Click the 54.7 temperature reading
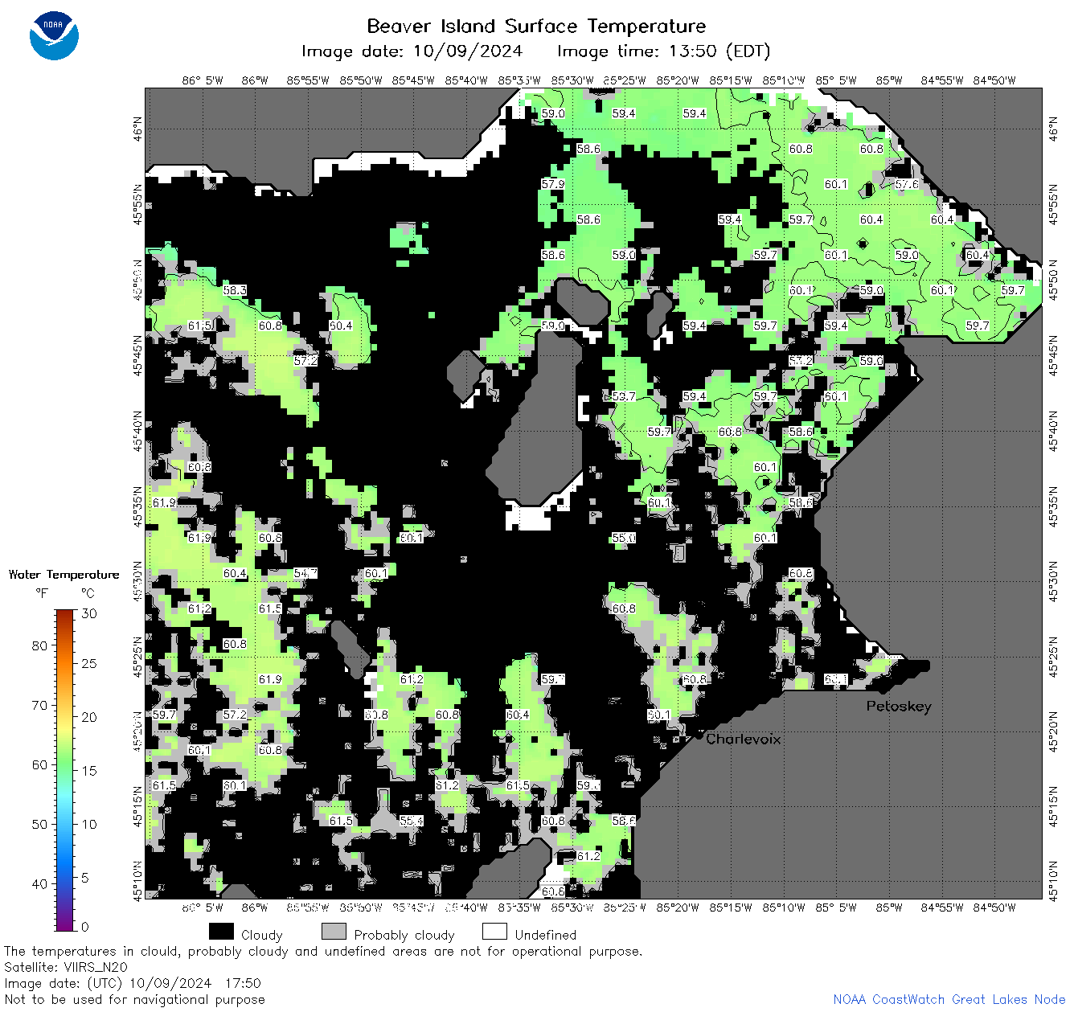The image size is (1074, 1012). point(305,573)
